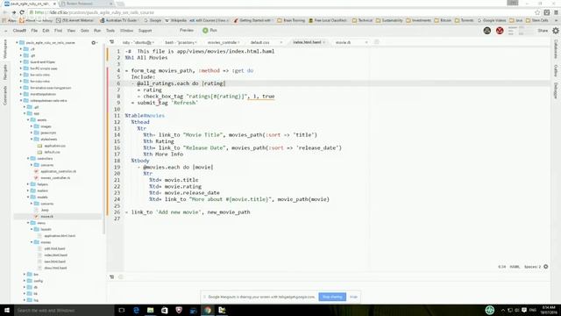Image resolution: width=561 pixels, height=316 pixels.
Task: Open movies_controller.rb in file tree
Action: click(55, 177)
